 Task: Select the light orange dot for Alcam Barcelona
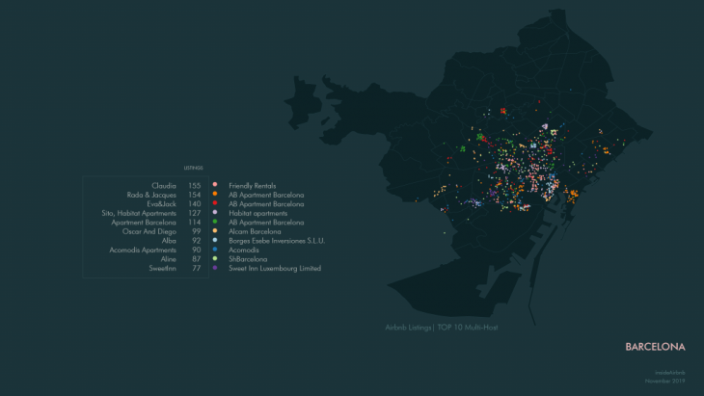coord(214,231)
